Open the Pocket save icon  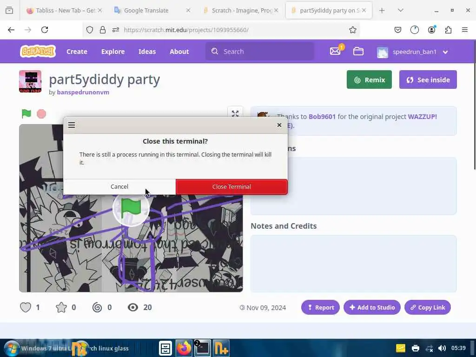(x=398, y=30)
